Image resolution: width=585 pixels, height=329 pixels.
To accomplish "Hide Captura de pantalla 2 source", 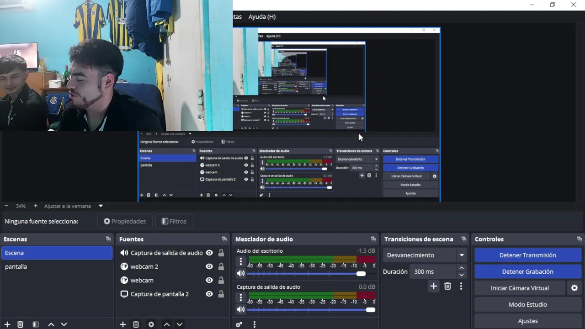I will click(209, 294).
